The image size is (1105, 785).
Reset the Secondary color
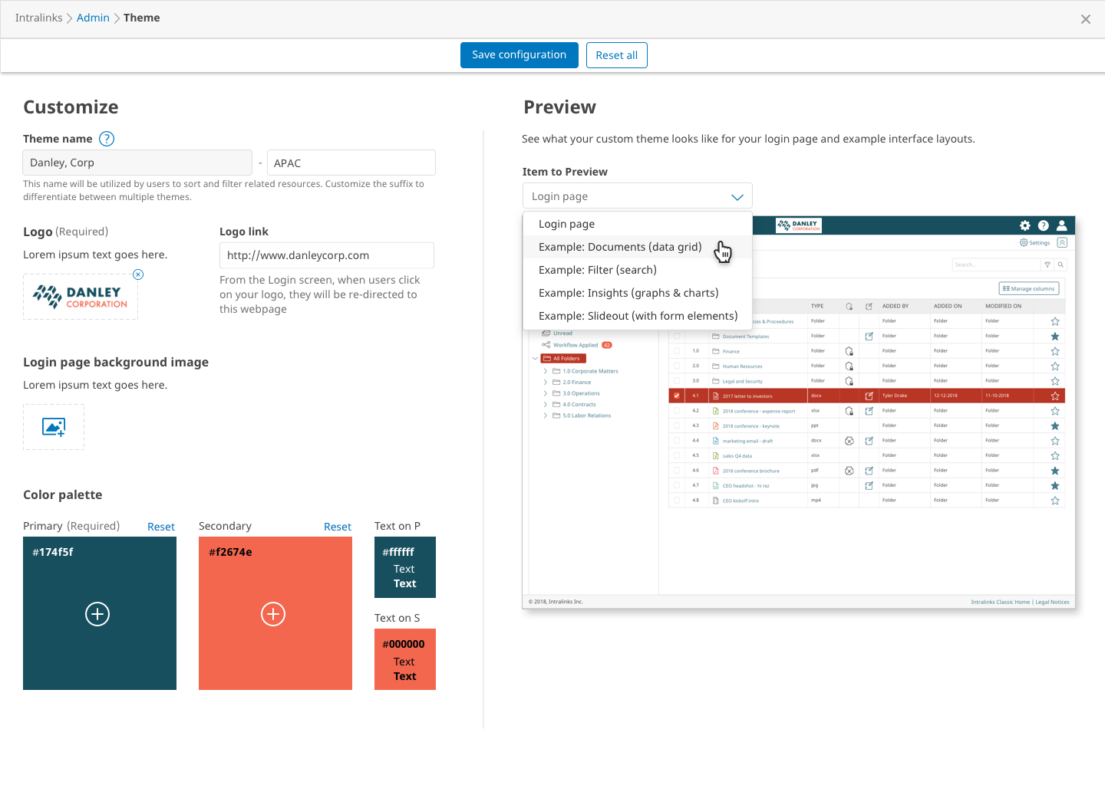(x=338, y=527)
